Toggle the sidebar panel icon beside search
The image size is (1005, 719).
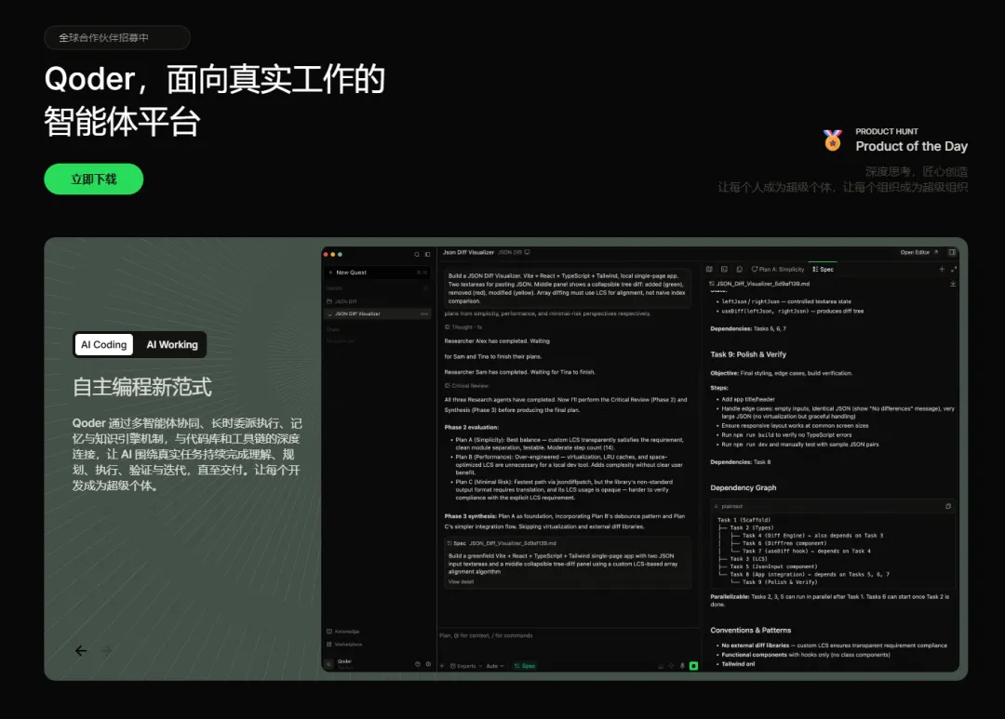[427, 255]
